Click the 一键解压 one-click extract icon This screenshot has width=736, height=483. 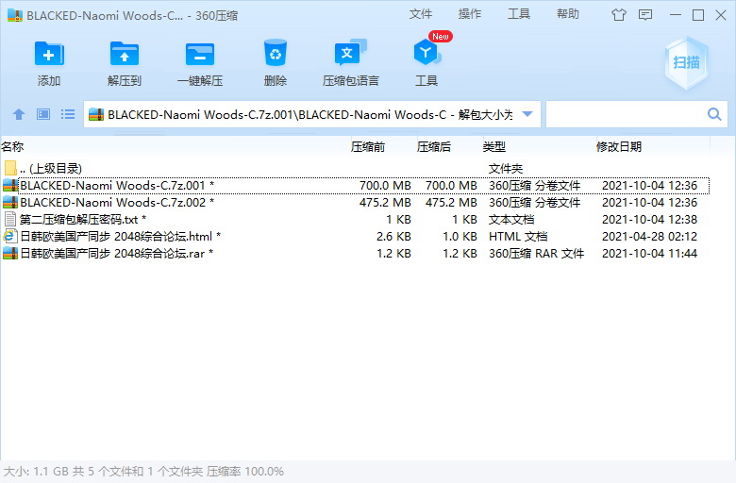[x=199, y=54]
